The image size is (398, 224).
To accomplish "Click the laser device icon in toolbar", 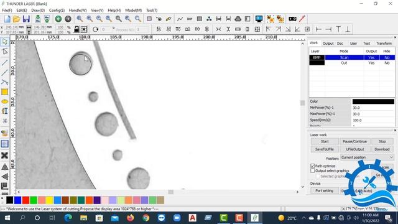I will tap(292, 19).
